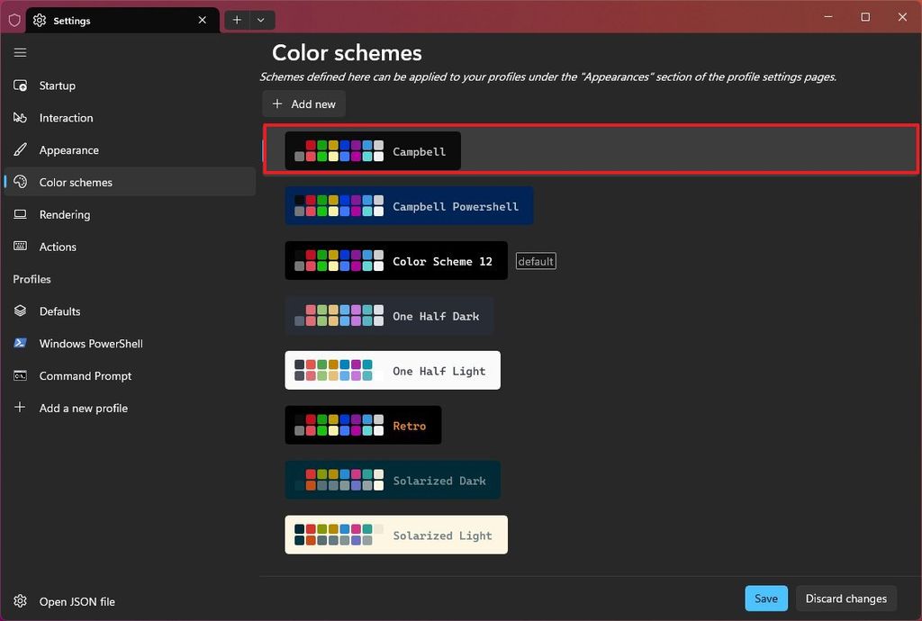Click a red swatch in the Retro scheme preview
This screenshot has height=621, width=922.
(310, 418)
